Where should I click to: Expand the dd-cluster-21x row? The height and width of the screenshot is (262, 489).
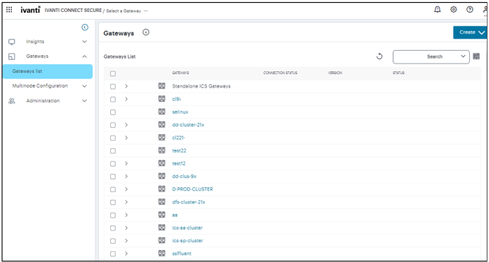pyautogui.click(x=126, y=125)
